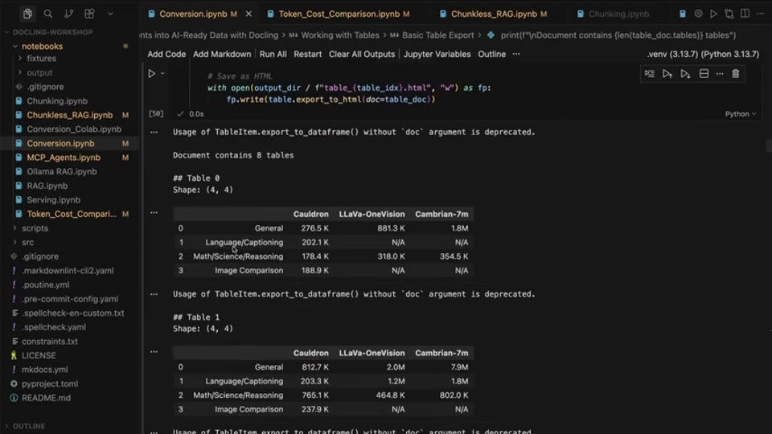Click the 7.9M cell in Table 1
The image size is (772, 434).
(x=459, y=367)
